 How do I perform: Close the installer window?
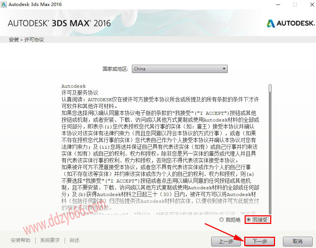click(312, 5)
